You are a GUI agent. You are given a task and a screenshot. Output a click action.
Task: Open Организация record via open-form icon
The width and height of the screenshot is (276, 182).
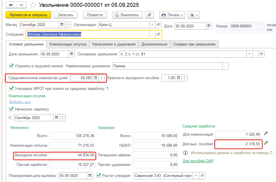pyautogui.click(x=158, y=25)
